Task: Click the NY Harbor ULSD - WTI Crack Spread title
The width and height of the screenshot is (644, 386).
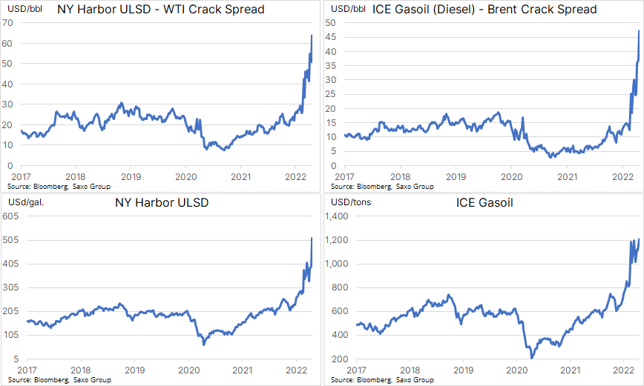Action: point(160,9)
